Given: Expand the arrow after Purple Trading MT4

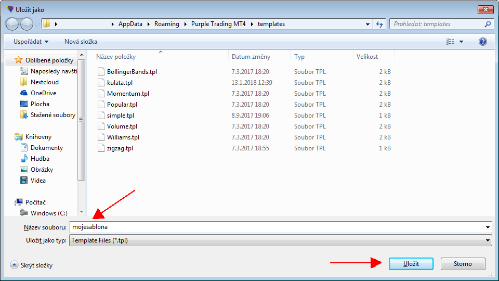Looking at the screenshot, I should click(252, 24).
